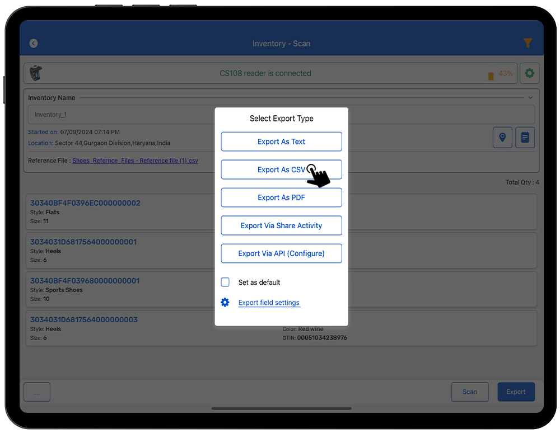Click the notes document icon button

525,137
